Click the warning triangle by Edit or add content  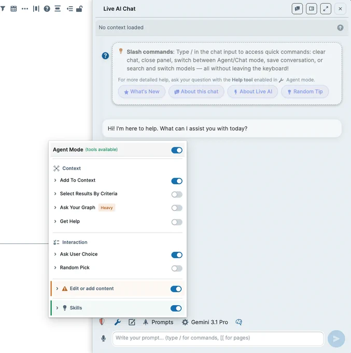click(65, 289)
